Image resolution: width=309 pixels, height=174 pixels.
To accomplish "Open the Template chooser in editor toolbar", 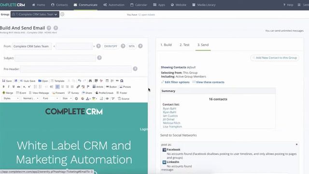I will [x=57, y=81].
